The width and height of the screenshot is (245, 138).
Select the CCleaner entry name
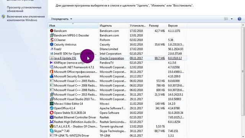[x=60, y=40]
